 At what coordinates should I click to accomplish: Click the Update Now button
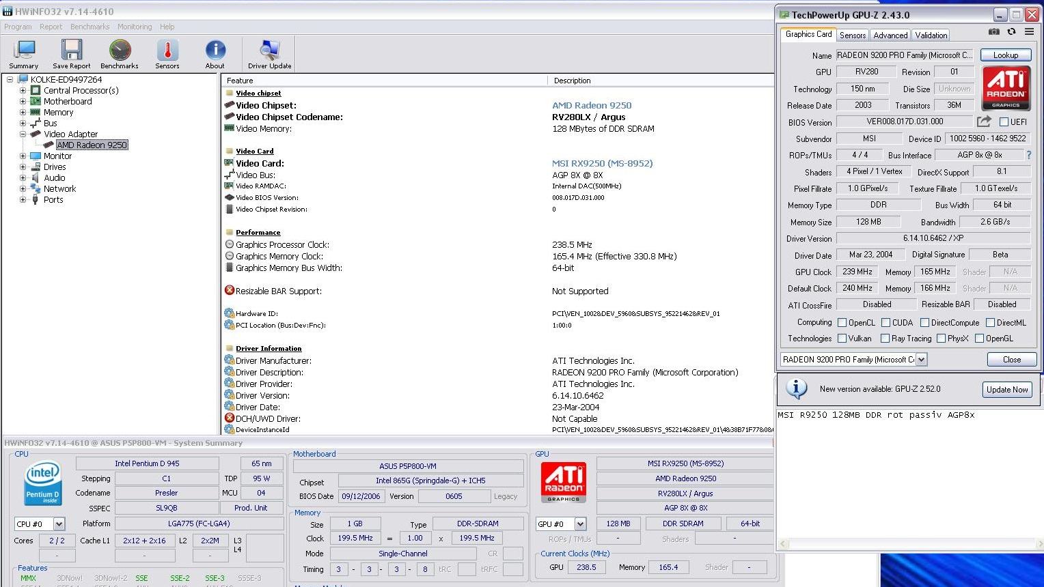coord(1007,390)
